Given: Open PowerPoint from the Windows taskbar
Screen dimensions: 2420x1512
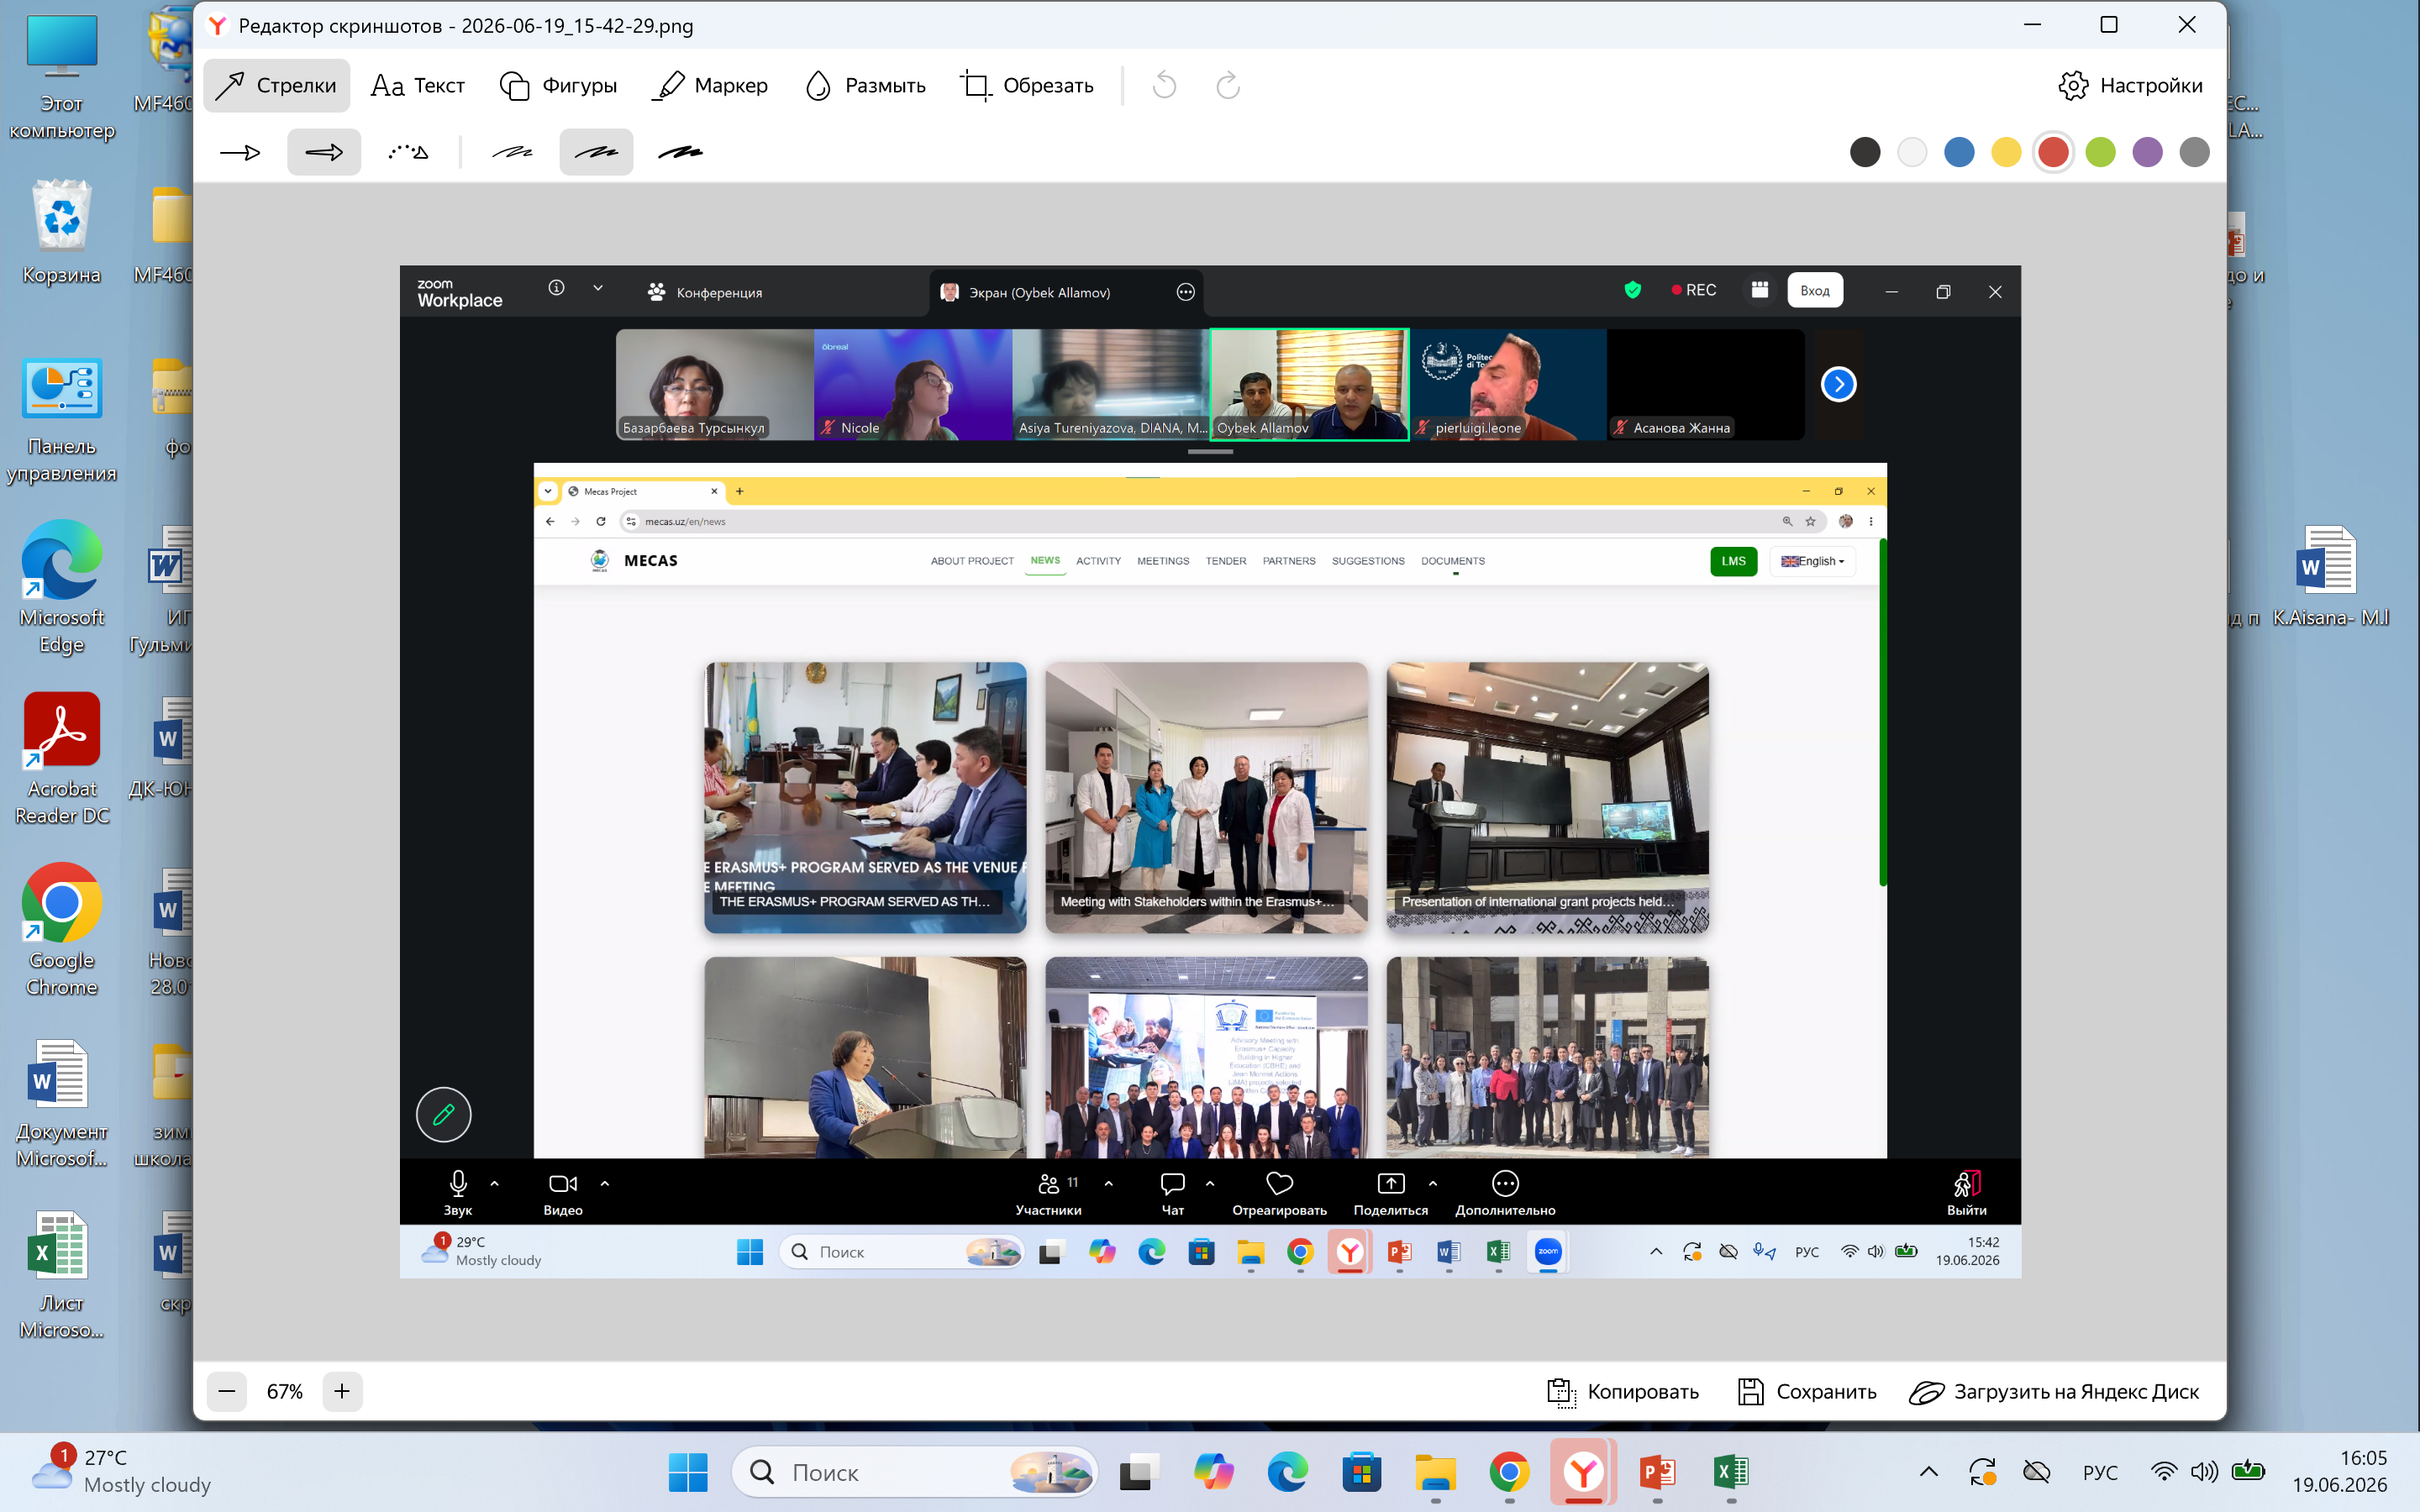Looking at the screenshot, I should tap(1658, 1472).
